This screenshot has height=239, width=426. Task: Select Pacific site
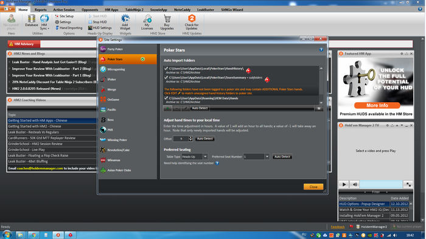click(128, 109)
